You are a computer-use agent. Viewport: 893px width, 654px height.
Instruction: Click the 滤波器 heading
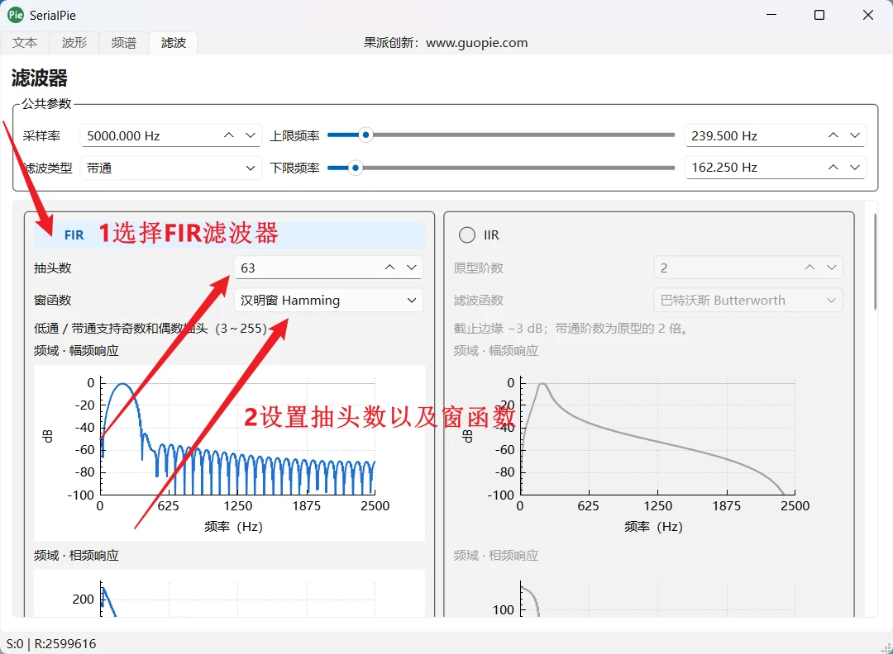[x=40, y=78]
